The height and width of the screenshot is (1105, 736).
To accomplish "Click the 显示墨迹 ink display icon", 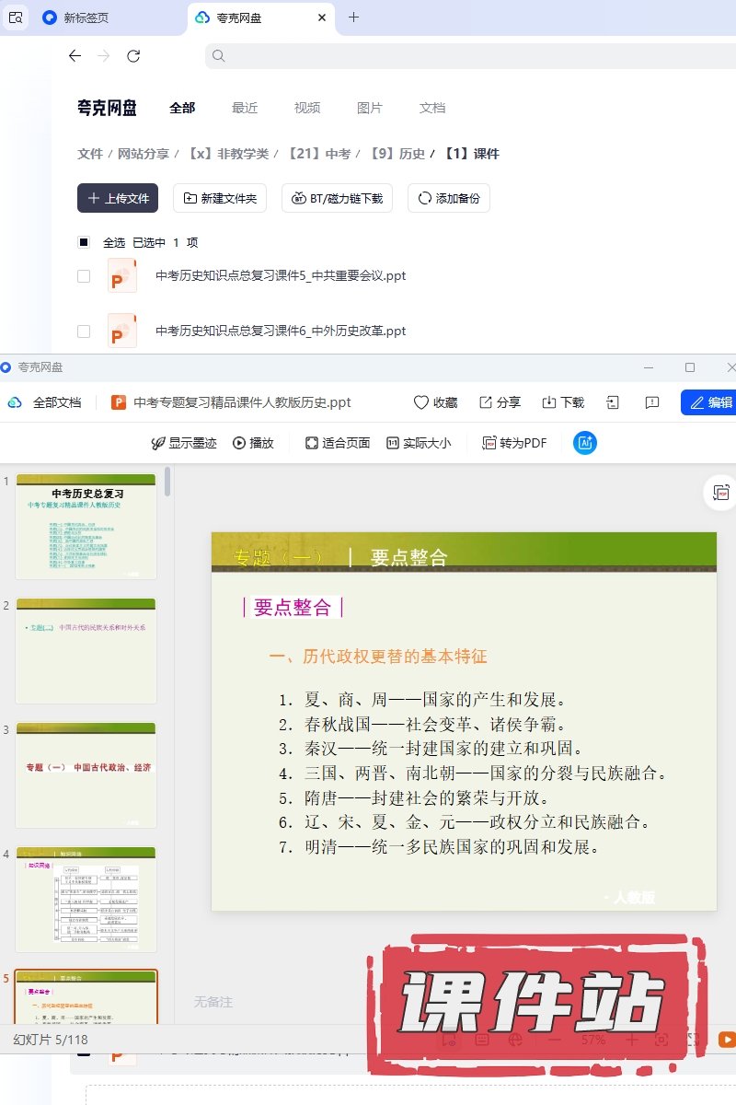I will coord(158,443).
